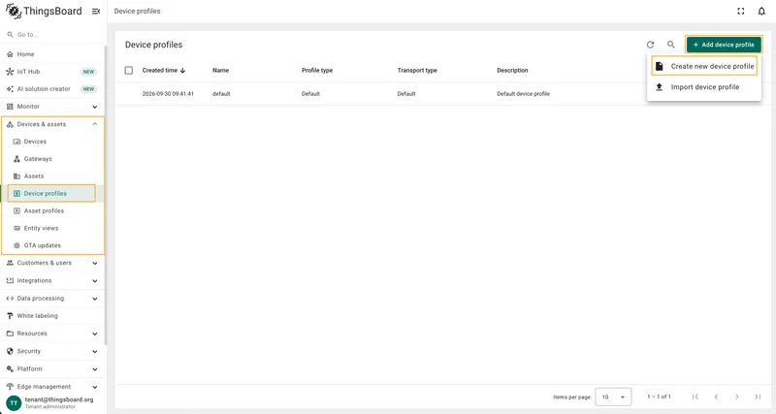The height and width of the screenshot is (414, 776).
Task: Sort by Created time column
Action: [x=164, y=70]
